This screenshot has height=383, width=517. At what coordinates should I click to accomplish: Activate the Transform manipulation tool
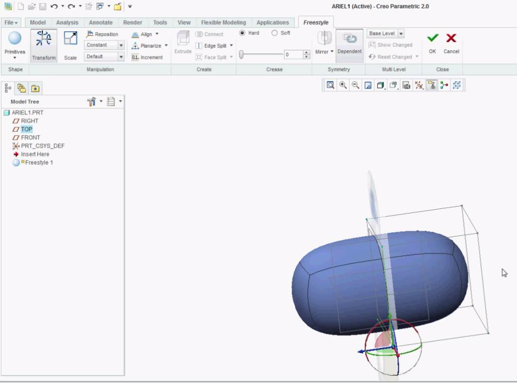[44, 46]
